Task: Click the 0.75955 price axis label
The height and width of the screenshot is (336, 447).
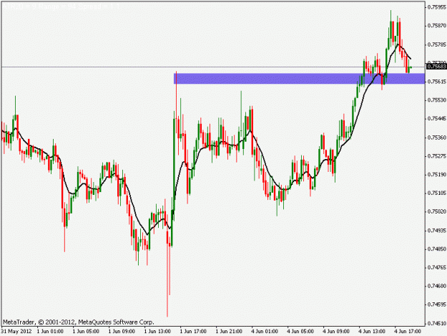Action: [x=437, y=7]
